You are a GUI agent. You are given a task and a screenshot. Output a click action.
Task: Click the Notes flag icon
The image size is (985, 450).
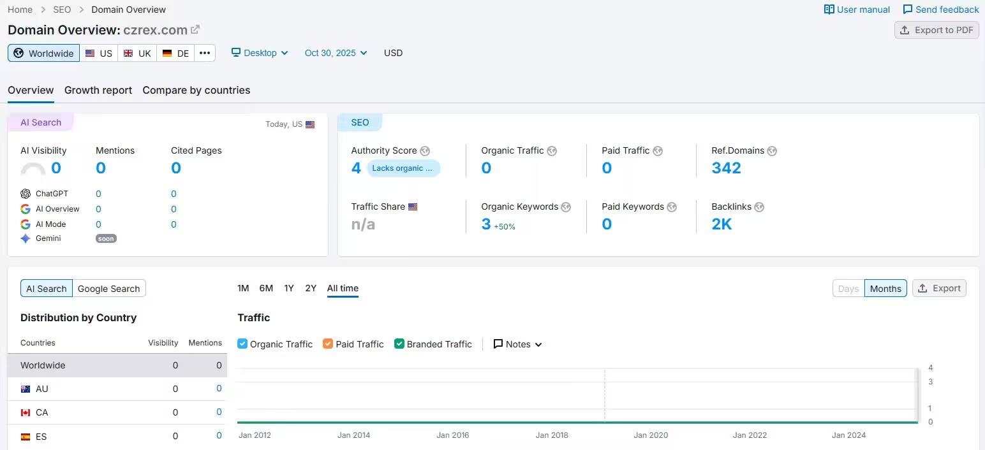coord(498,344)
